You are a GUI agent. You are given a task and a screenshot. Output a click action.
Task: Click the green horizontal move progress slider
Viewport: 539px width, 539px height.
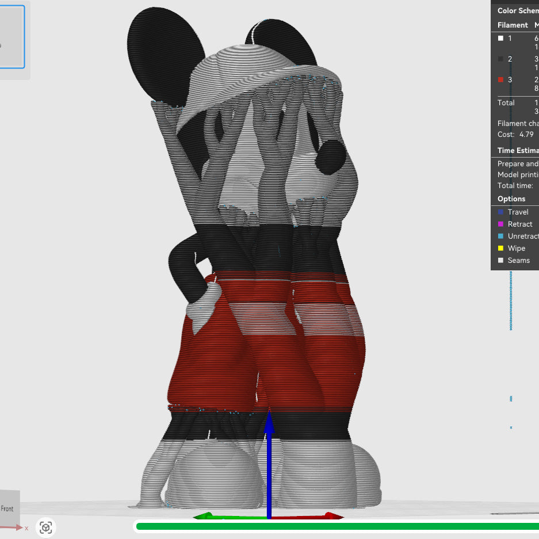(337, 526)
